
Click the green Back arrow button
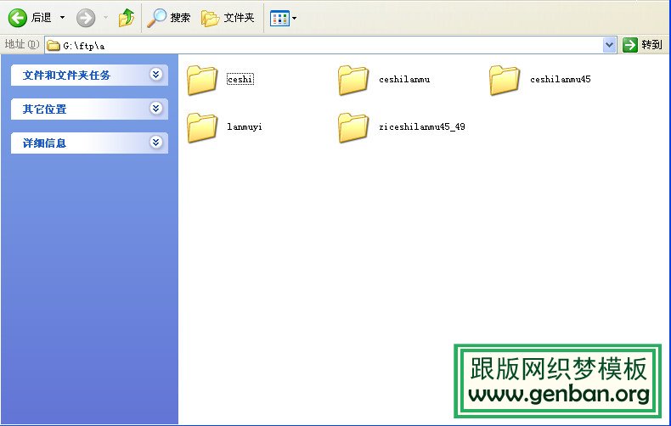tap(18, 17)
